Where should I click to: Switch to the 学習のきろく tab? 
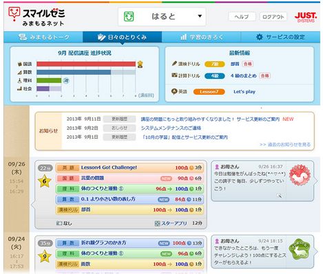click(201, 37)
